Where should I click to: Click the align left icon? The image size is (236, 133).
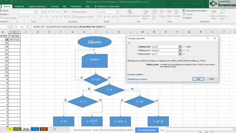click(x=53, y=17)
